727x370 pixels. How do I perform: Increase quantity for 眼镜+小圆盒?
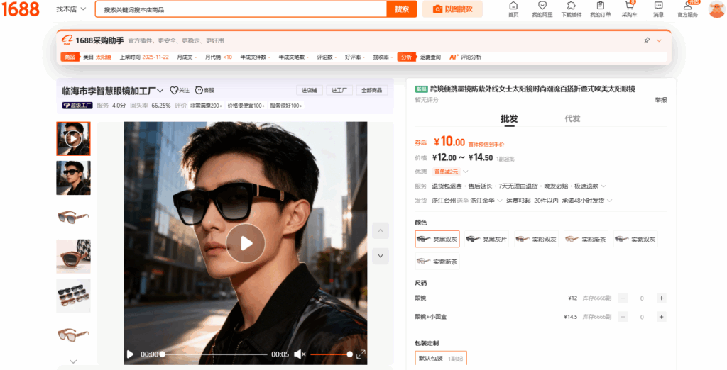(x=661, y=317)
